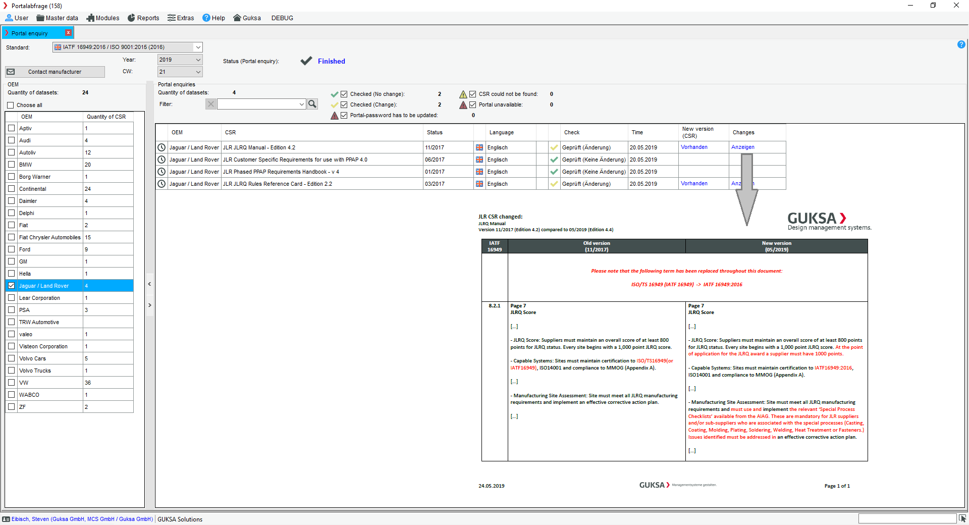Click UK flag icon in Standard dropdown
Screen dimensions: 969x525
(58, 47)
